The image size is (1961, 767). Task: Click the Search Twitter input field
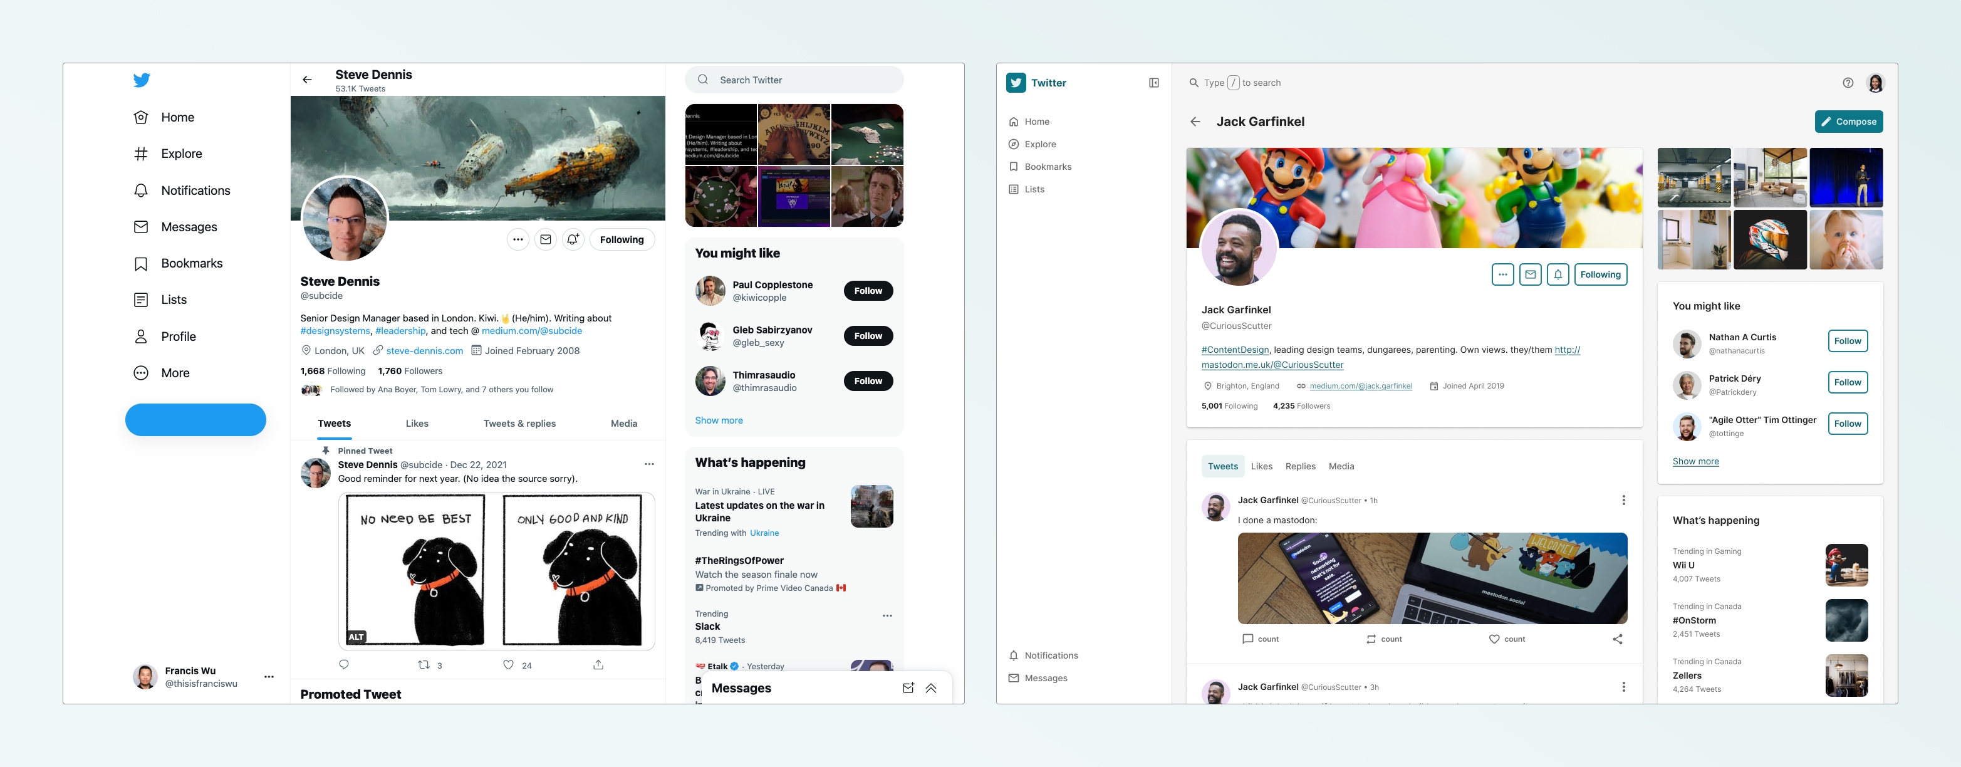794,79
